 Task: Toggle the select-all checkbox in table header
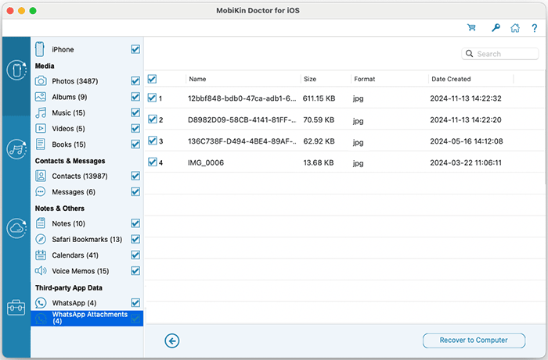[x=152, y=79]
